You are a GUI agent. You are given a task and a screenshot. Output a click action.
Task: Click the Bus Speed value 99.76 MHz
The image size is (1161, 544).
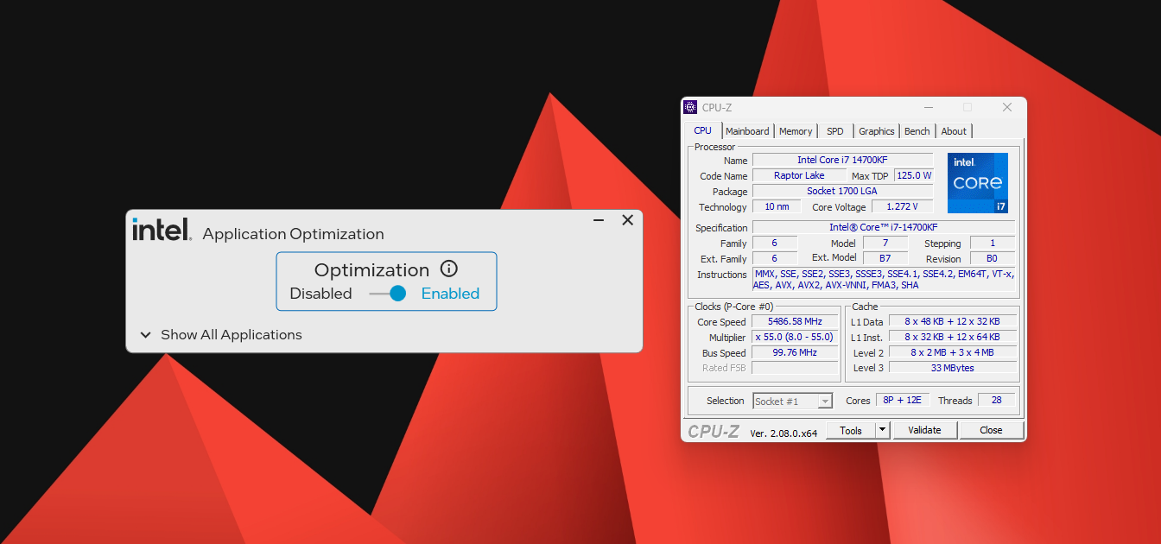(794, 352)
